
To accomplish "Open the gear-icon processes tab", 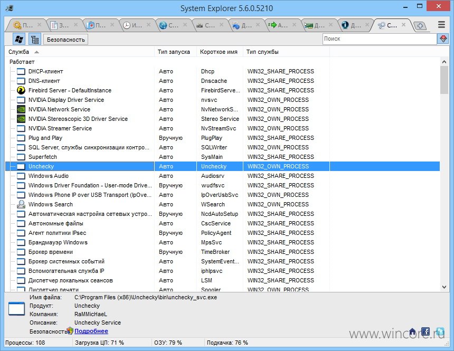I will coord(23,25).
